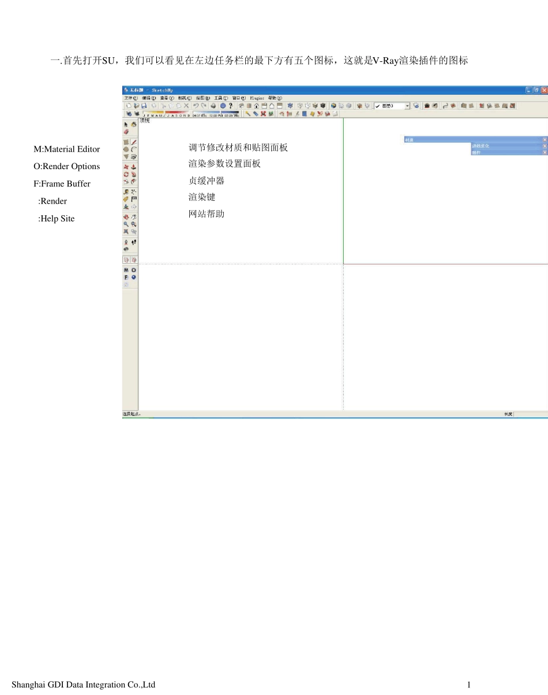The image size is (548, 695).
Task: Activate the Push/Pull tool
Action: point(134,167)
